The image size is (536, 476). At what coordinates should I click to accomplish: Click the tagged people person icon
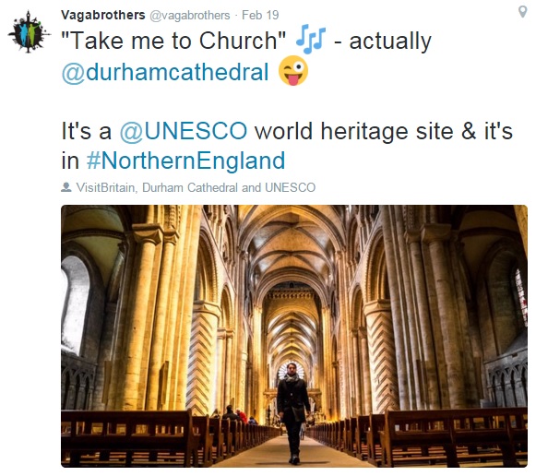coord(66,187)
